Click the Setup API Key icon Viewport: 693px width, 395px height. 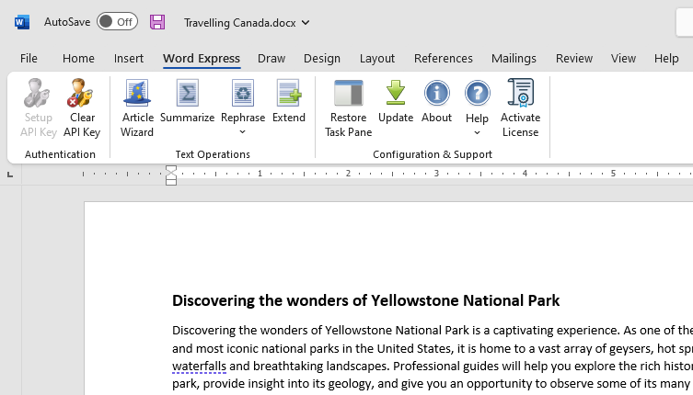37,93
